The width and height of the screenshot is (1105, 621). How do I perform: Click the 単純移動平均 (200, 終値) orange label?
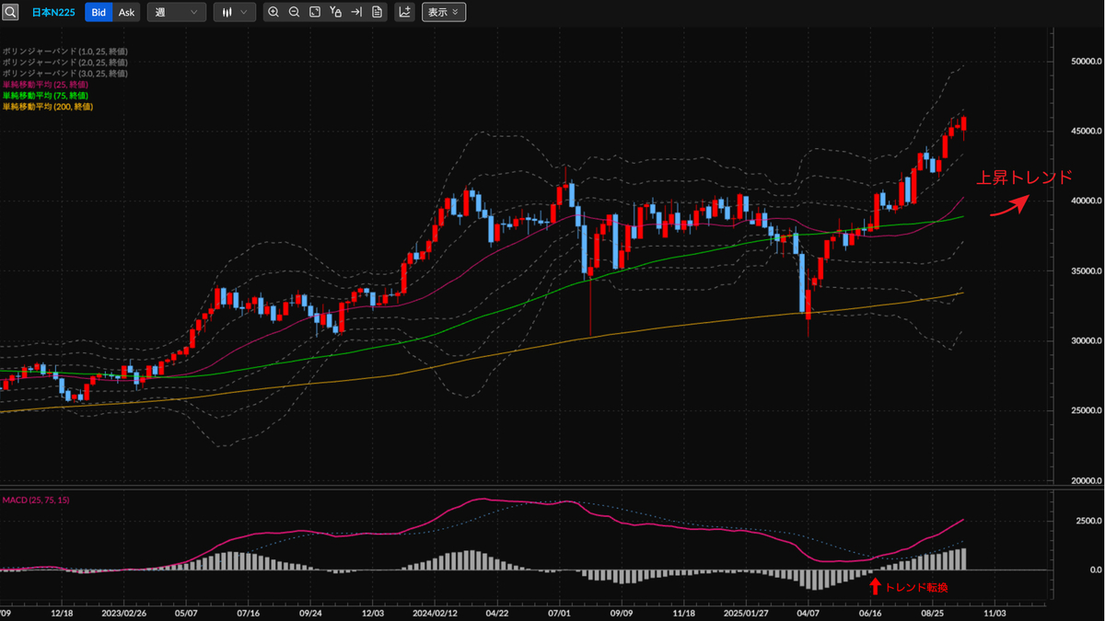[x=47, y=107]
